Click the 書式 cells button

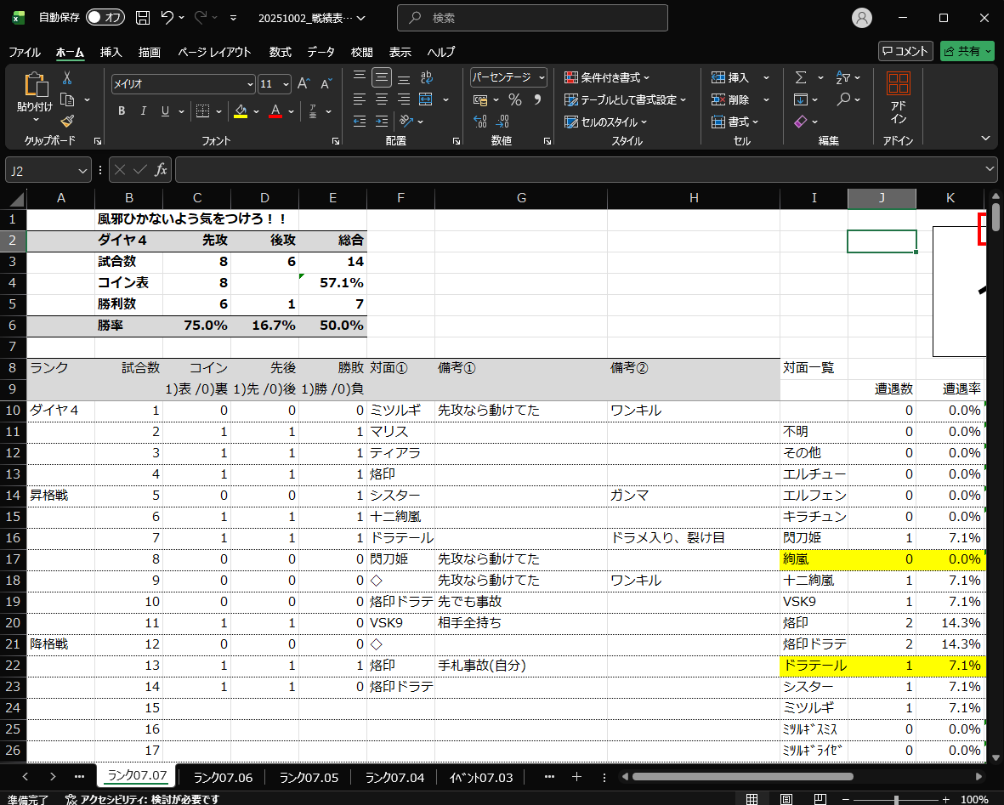735,122
